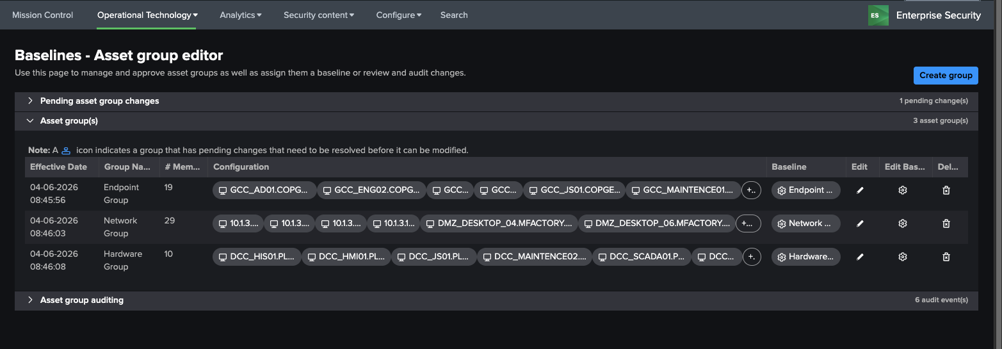This screenshot has height=349, width=1002.
Task: Click the GCC_AD01 asset chip
Action: point(264,190)
